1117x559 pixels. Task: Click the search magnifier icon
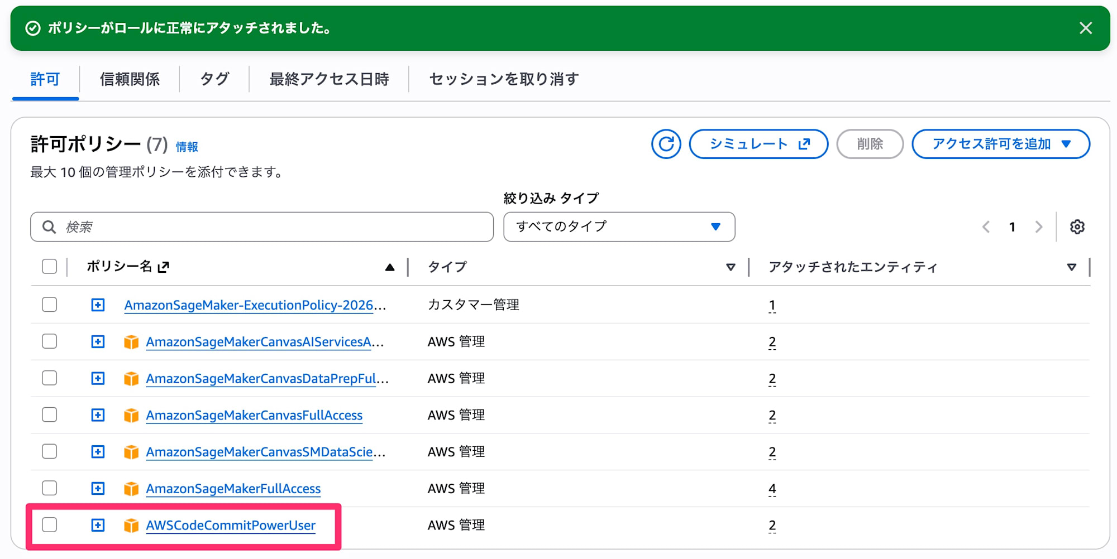tap(49, 227)
